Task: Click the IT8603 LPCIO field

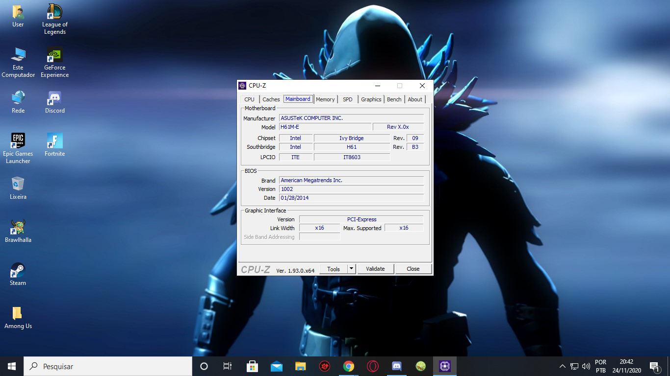Action: point(352,157)
